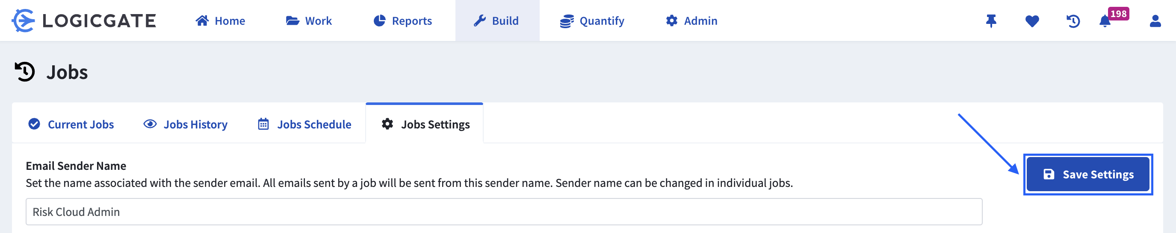Click the Home house icon
1176x233 pixels.
[202, 20]
